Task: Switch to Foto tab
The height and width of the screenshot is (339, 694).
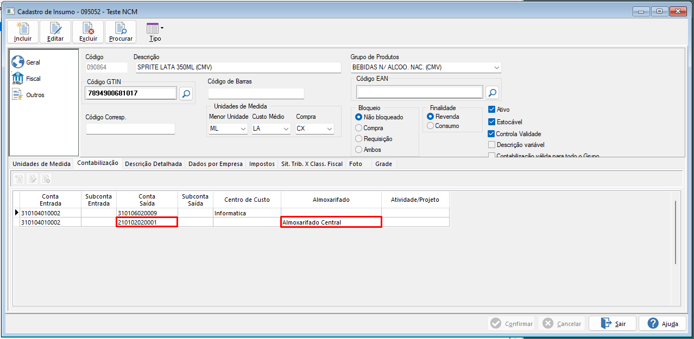Action: tap(356, 164)
